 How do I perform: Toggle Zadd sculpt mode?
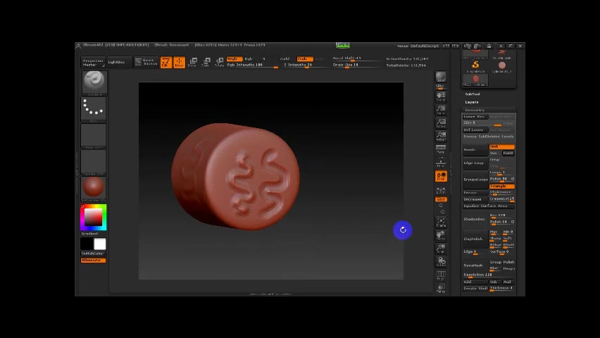click(x=285, y=59)
